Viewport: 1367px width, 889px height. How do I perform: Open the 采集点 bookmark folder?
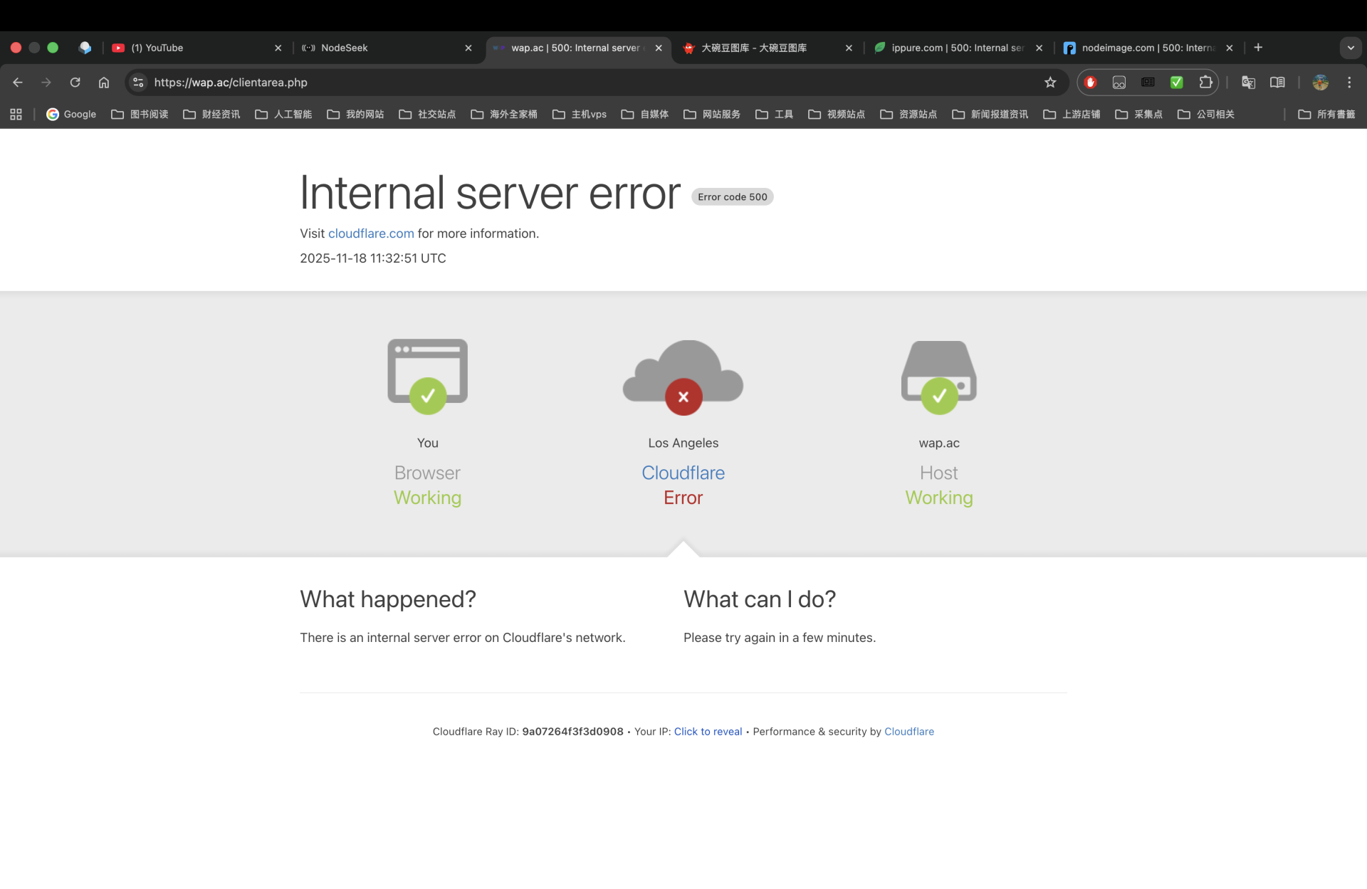tap(1139, 114)
